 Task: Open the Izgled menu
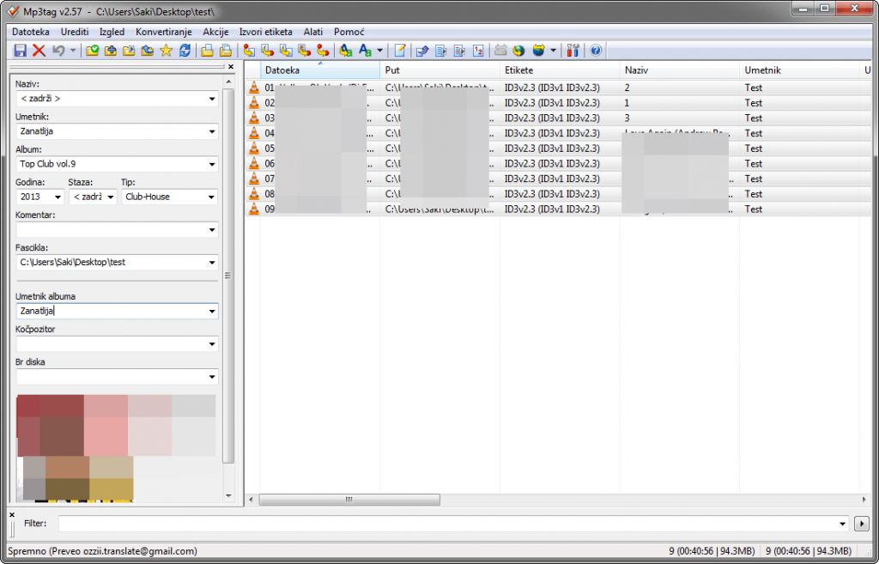pyautogui.click(x=112, y=32)
